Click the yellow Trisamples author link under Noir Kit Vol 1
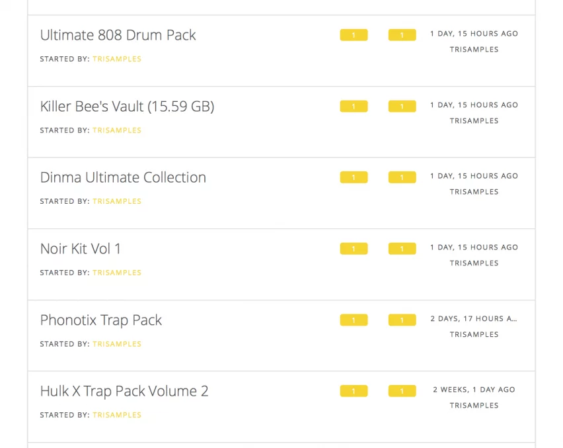 pyautogui.click(x=117, y=273)
